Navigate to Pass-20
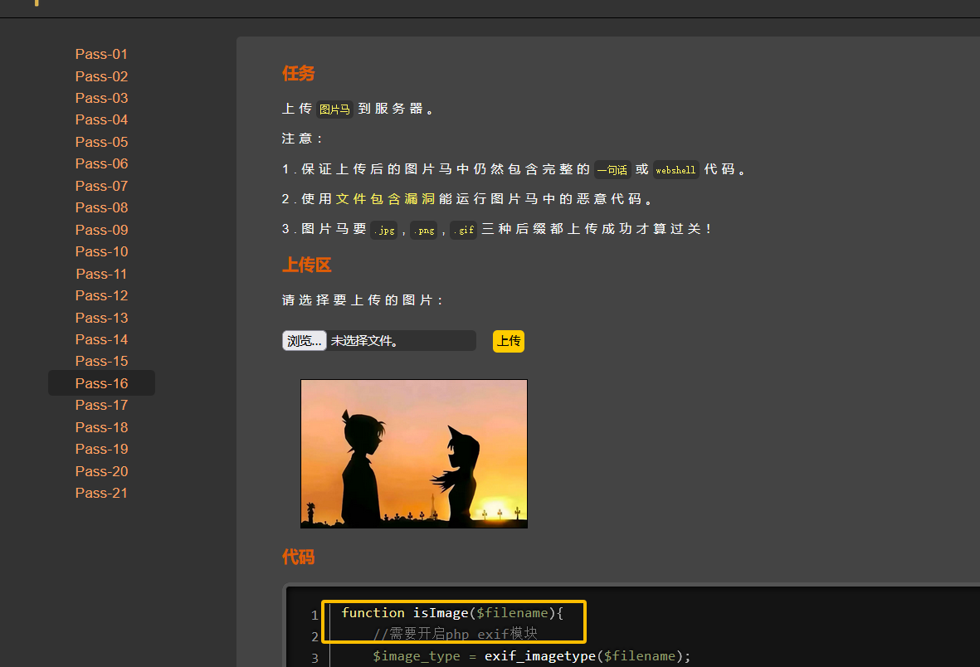Image resolution: width=980 pixels, height=667 pixels. pyautogui.click(x=101, y=471)
